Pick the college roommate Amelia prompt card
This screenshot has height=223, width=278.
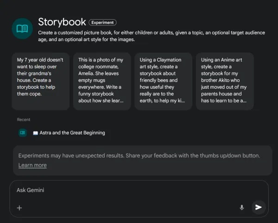coord(102,81)
